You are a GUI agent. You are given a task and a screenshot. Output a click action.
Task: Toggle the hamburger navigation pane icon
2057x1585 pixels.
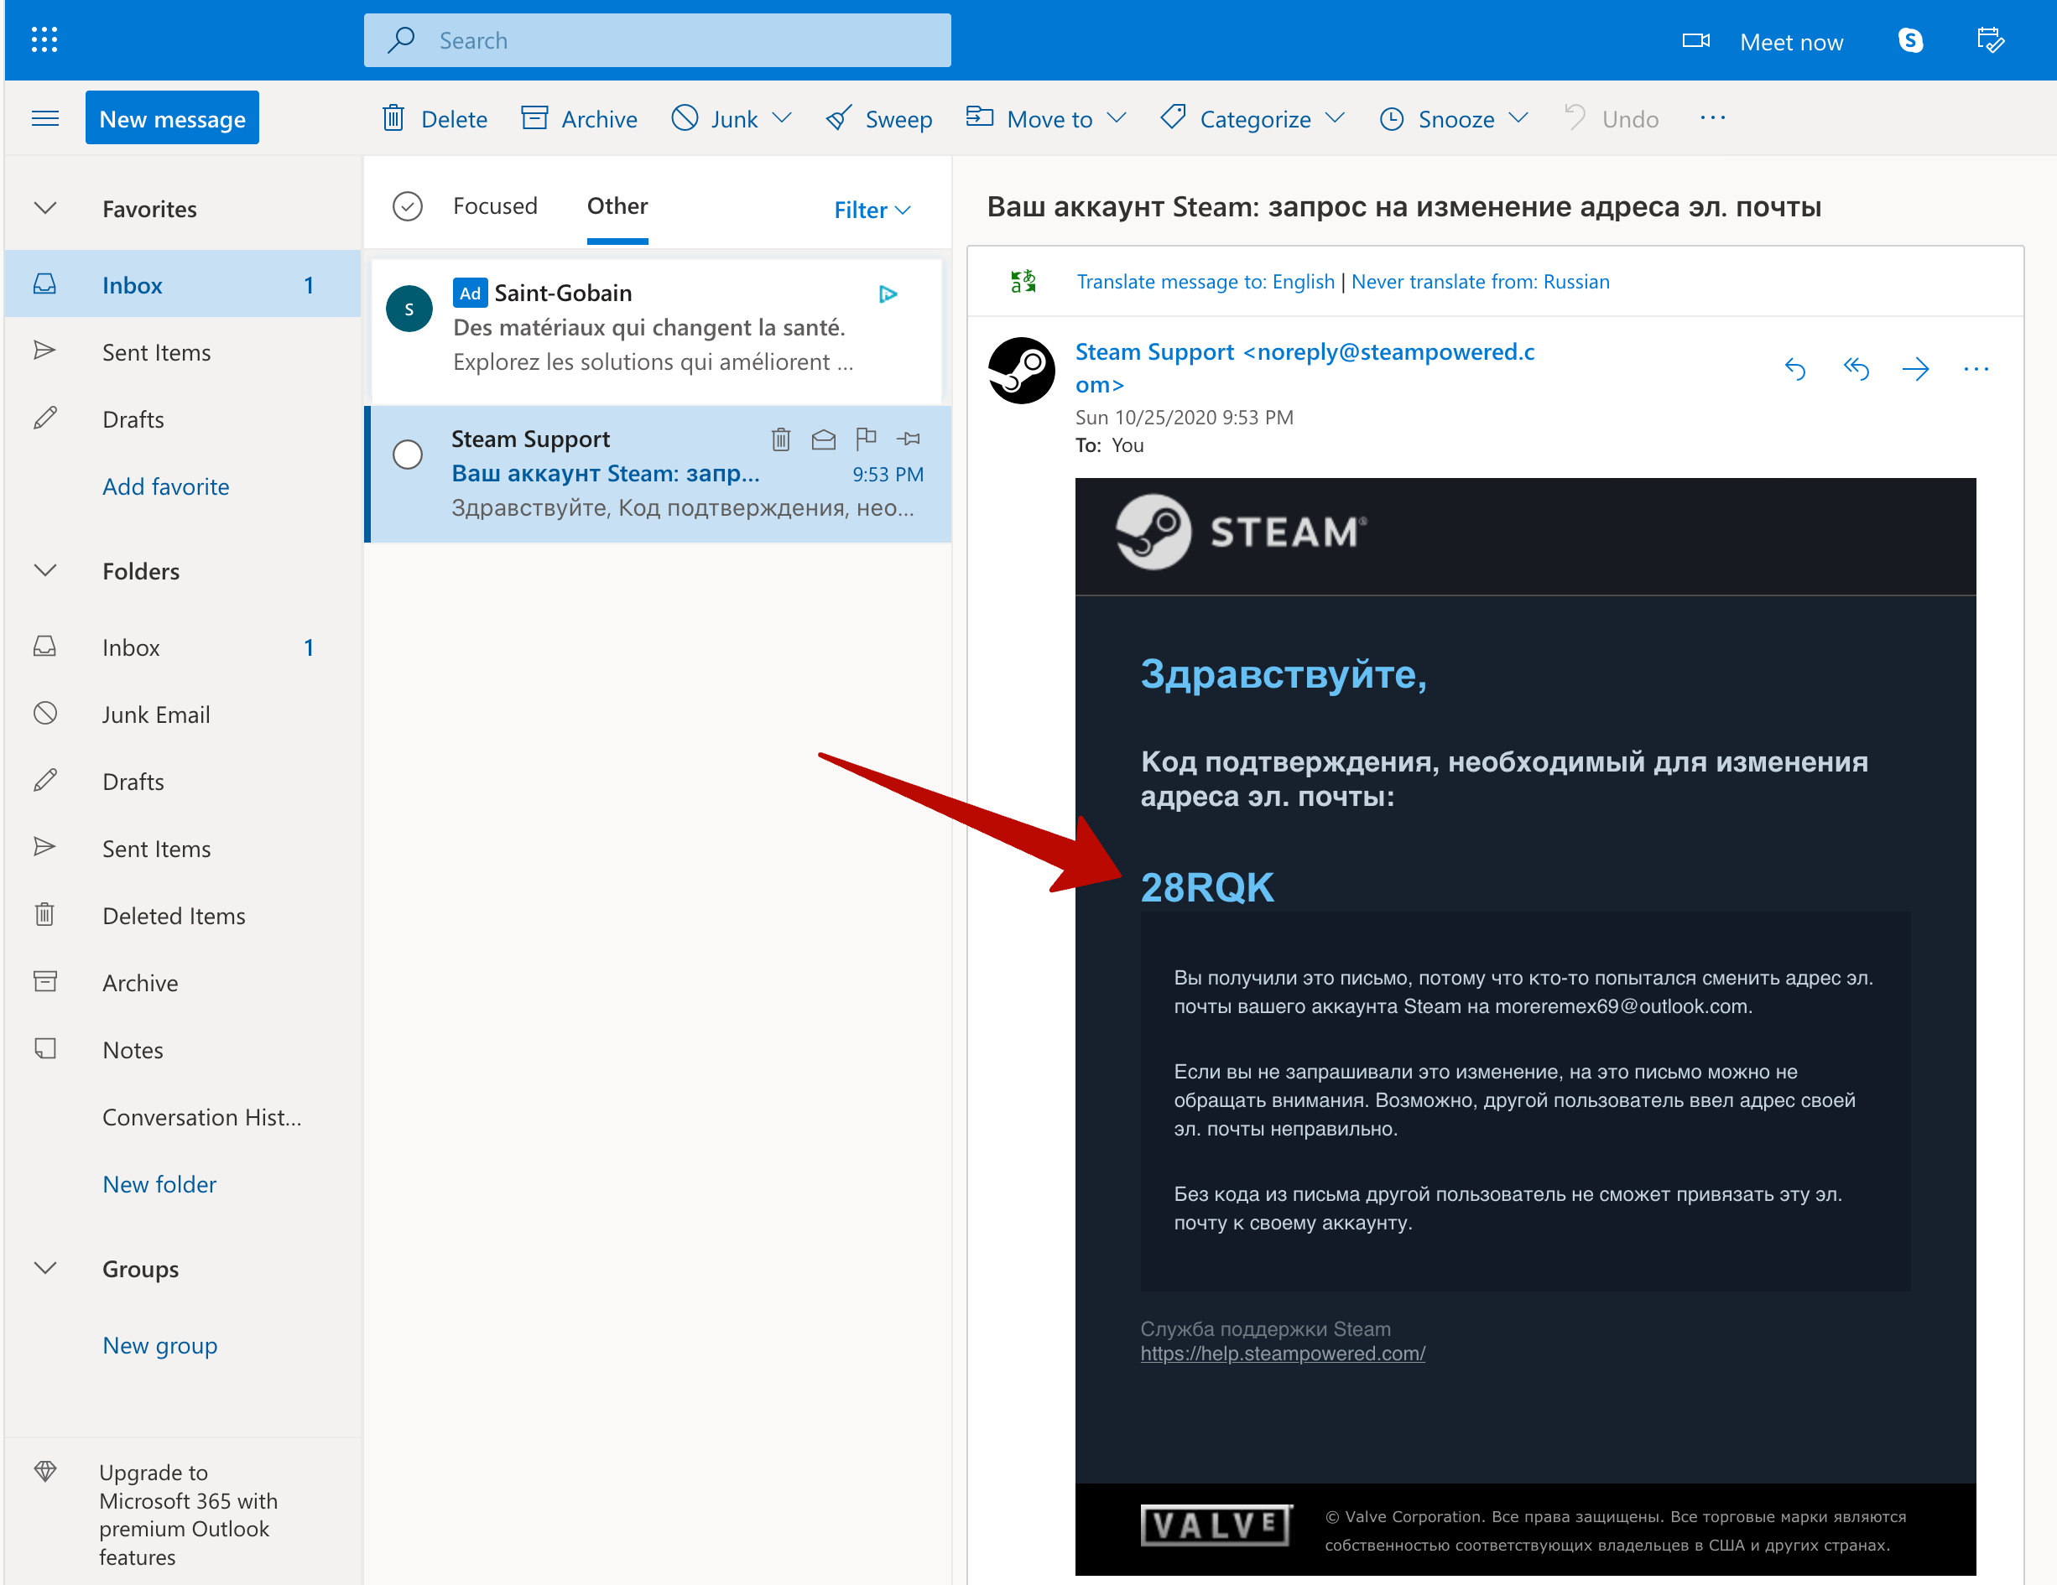45,118
